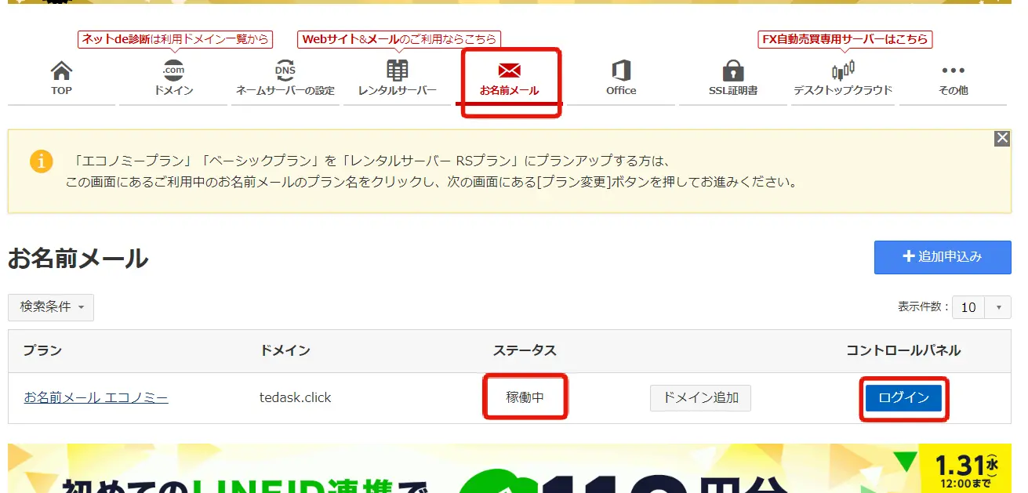Viewport: 1028px width, 493px height.
Task: Close the yellow information notice
Action: click(1001, 139)
